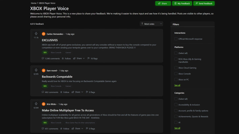Check the AI category filter
Screen dimensions: 239x134
176,122
